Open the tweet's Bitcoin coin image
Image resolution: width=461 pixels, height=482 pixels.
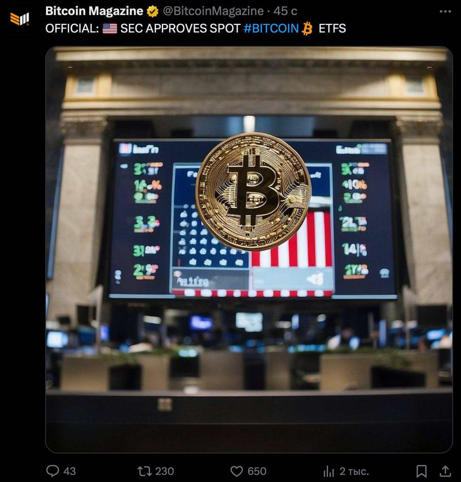249,250
